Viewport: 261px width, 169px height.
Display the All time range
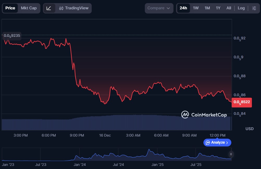pos(229,8)
